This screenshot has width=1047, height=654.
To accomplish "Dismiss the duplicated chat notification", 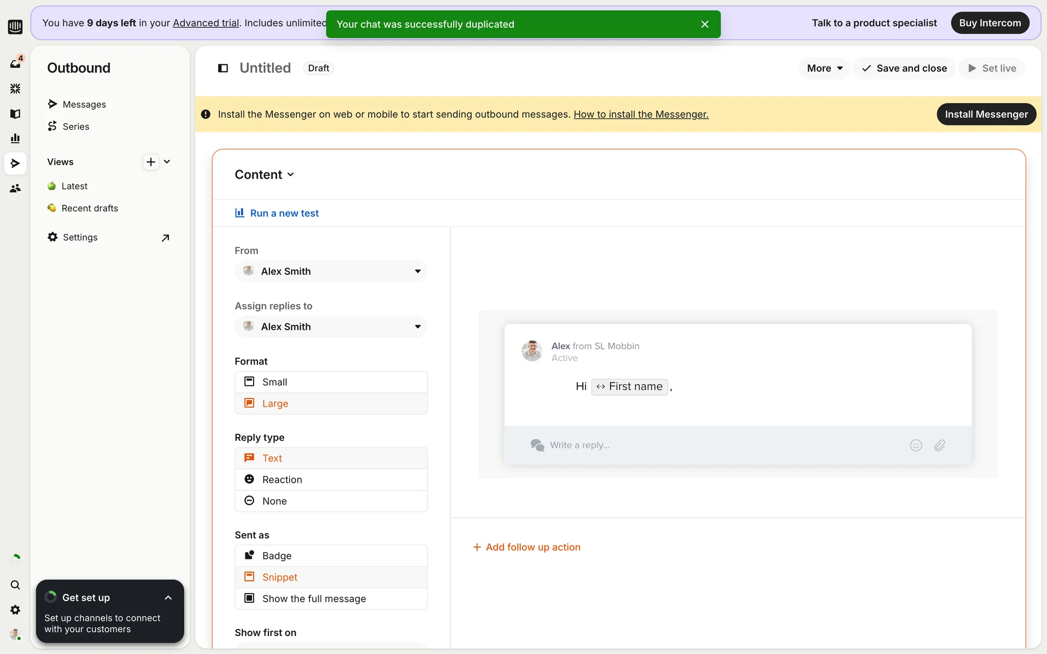I will 705,25.
